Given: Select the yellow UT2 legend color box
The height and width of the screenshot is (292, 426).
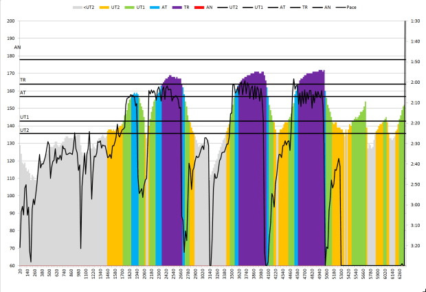Looking at the screenshot, I should point(105,7).
